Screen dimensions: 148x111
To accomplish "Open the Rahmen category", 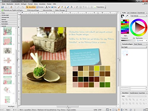I will tap(9, 19).
